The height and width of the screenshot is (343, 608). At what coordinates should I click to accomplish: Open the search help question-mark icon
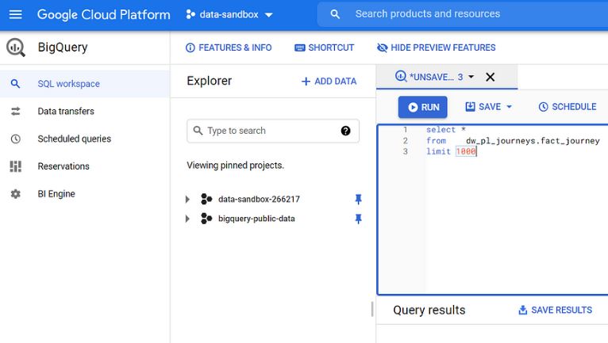[345, 131]
